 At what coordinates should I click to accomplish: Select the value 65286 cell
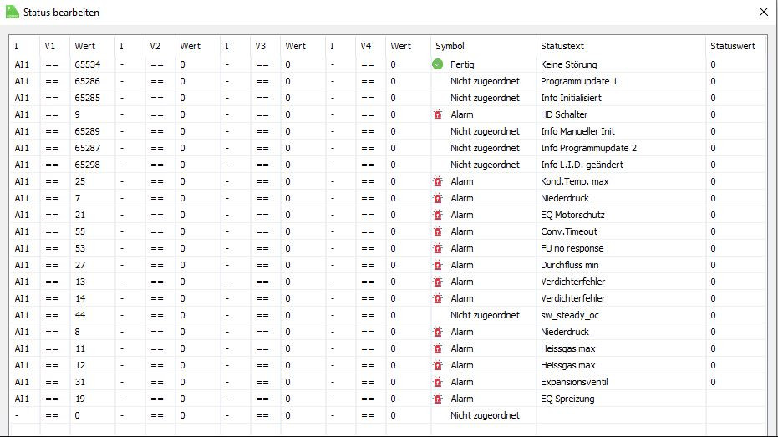click(87, 81)
